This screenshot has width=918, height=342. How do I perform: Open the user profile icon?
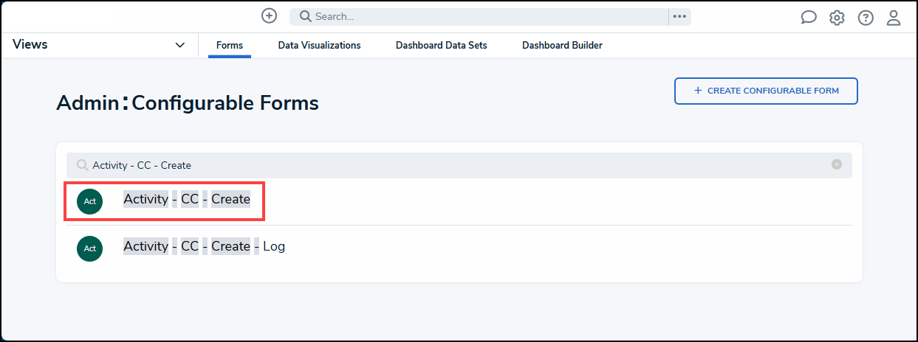coord(894,18)
